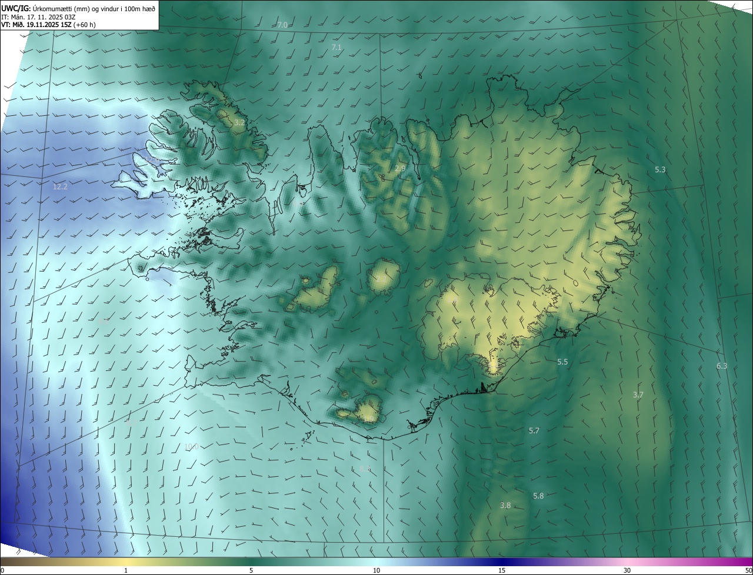Click the '5' tick on the color scale

click(251, 571)
